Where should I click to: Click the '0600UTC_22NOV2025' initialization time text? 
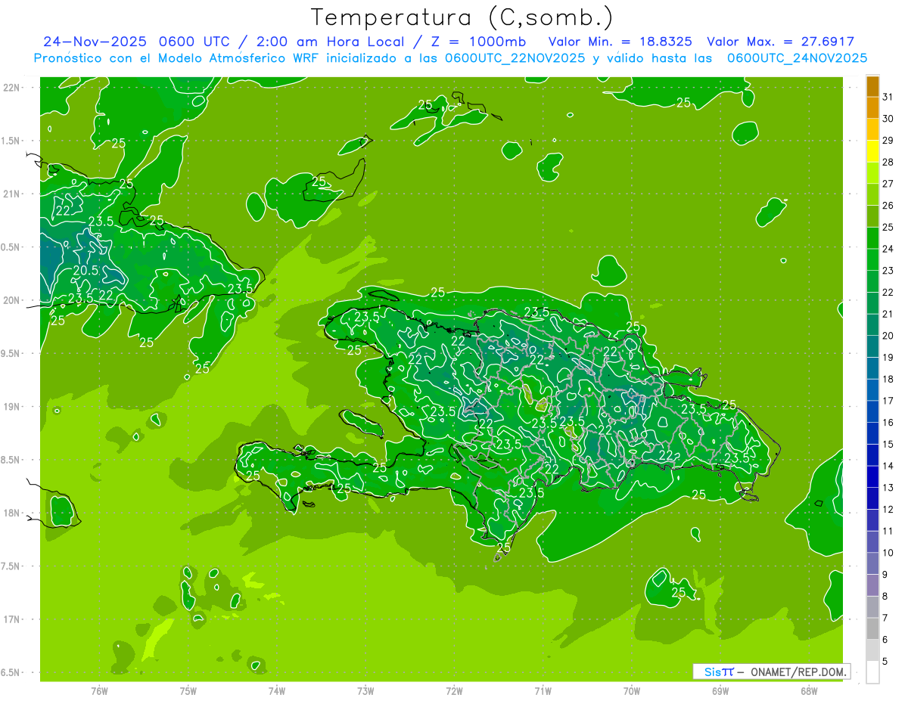pyautogui.click(x=515, y=58)
